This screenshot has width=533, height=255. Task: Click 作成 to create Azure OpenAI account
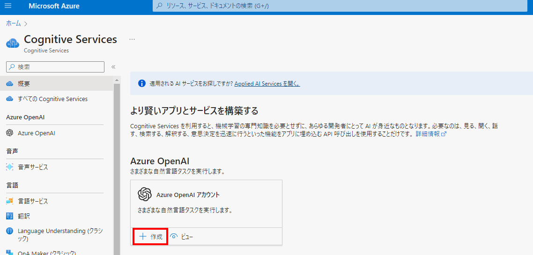(x=150, y=237)
